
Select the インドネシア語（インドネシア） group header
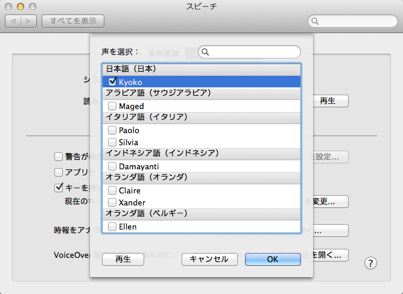(201, 154)
